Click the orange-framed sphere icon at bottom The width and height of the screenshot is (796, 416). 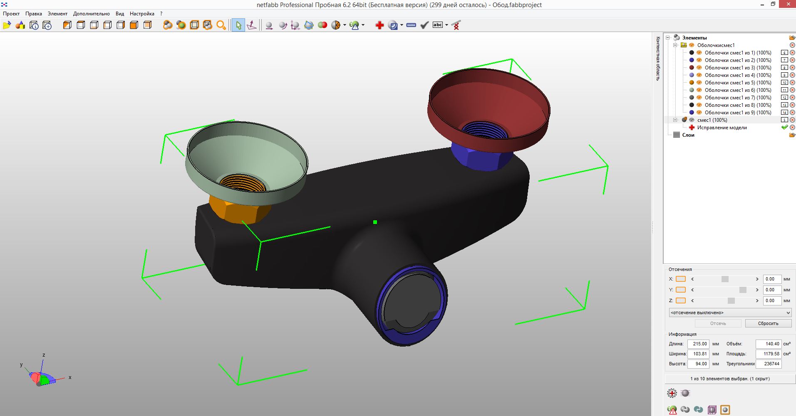point(725,410)
